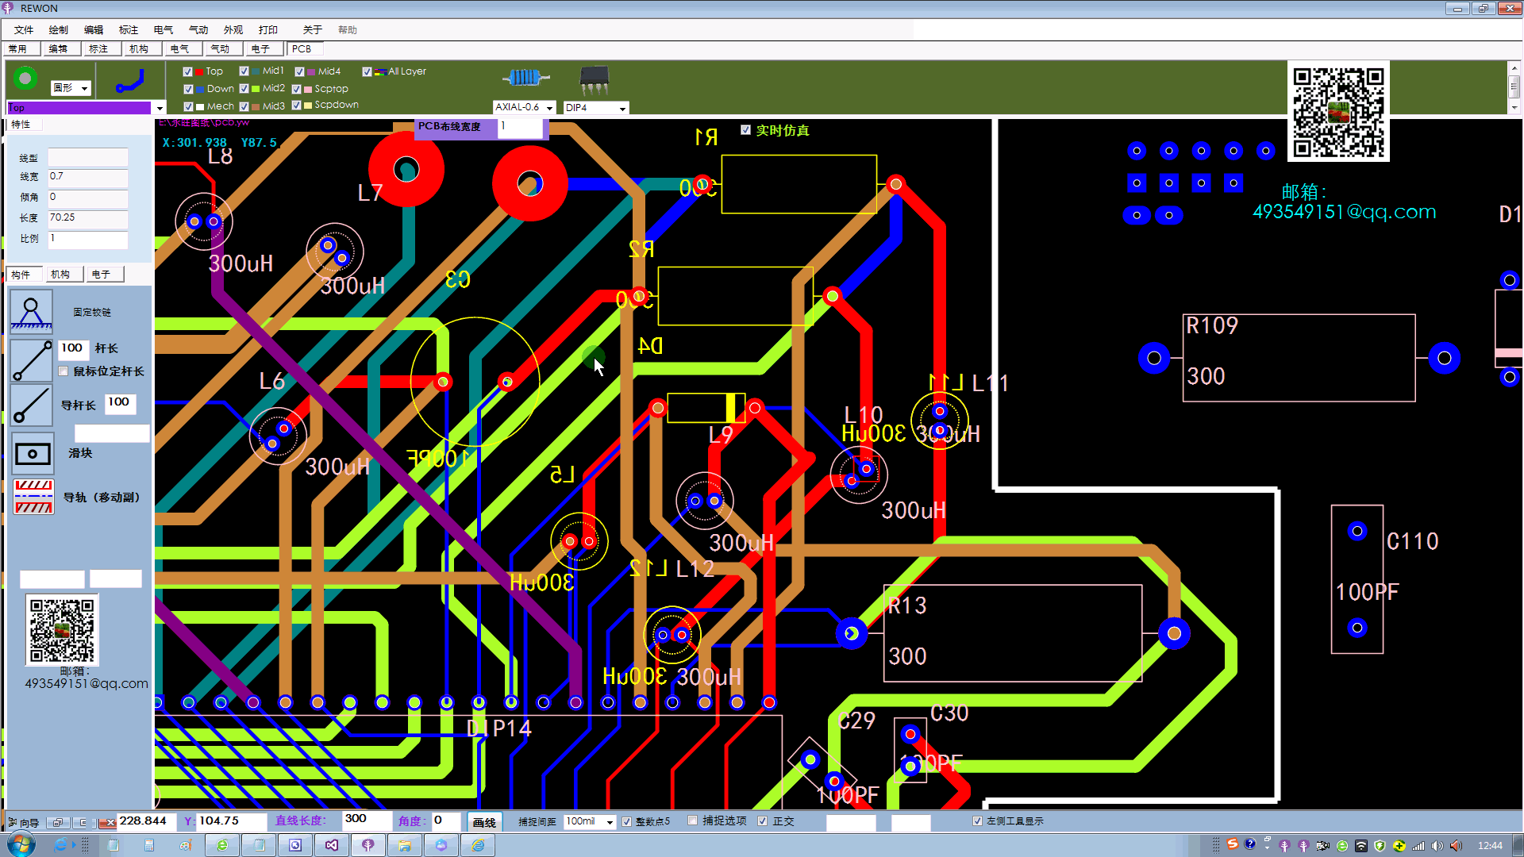The image size is (1524, 857).
Task: Switch to the 电子 tab in the left panel
Action: tap(106, 275)
